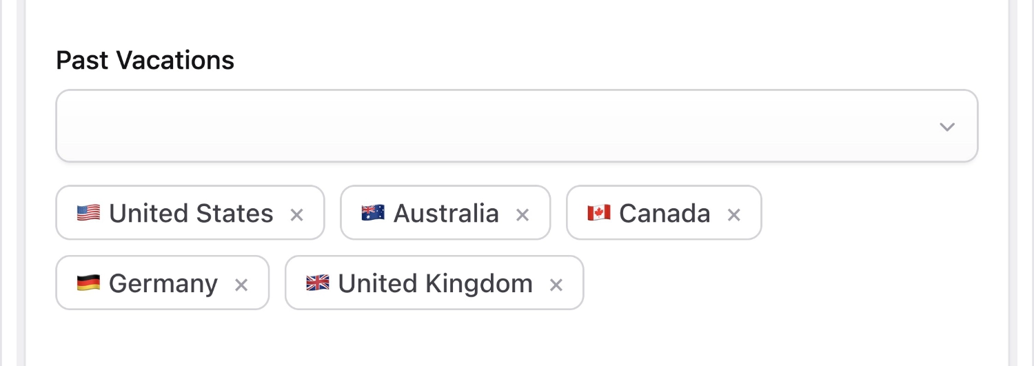Remove the Germany tag

(241, 285)
